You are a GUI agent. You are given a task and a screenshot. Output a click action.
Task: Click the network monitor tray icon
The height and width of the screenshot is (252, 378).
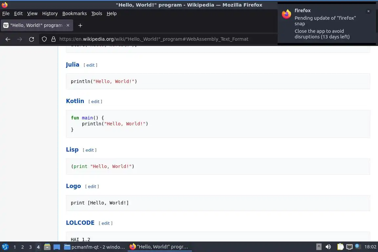349,247
